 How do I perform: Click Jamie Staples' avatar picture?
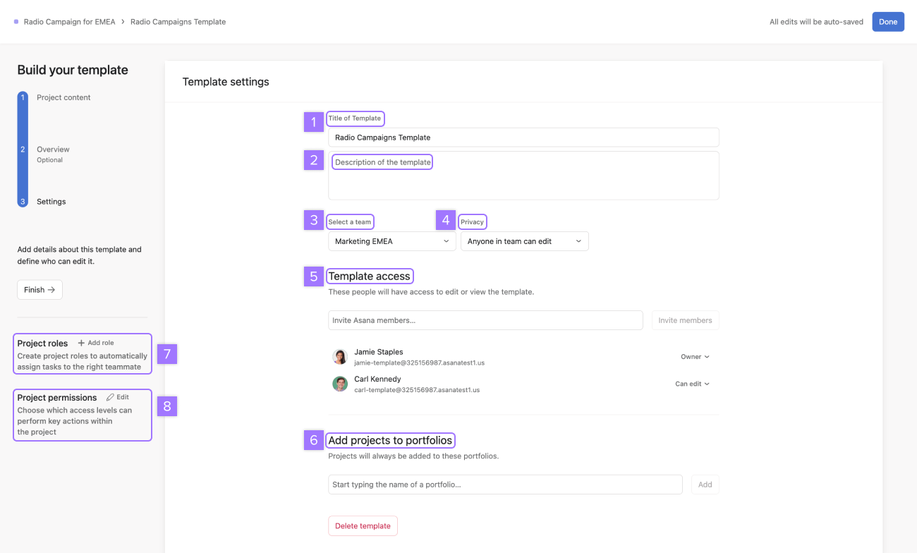pos(340,356)
